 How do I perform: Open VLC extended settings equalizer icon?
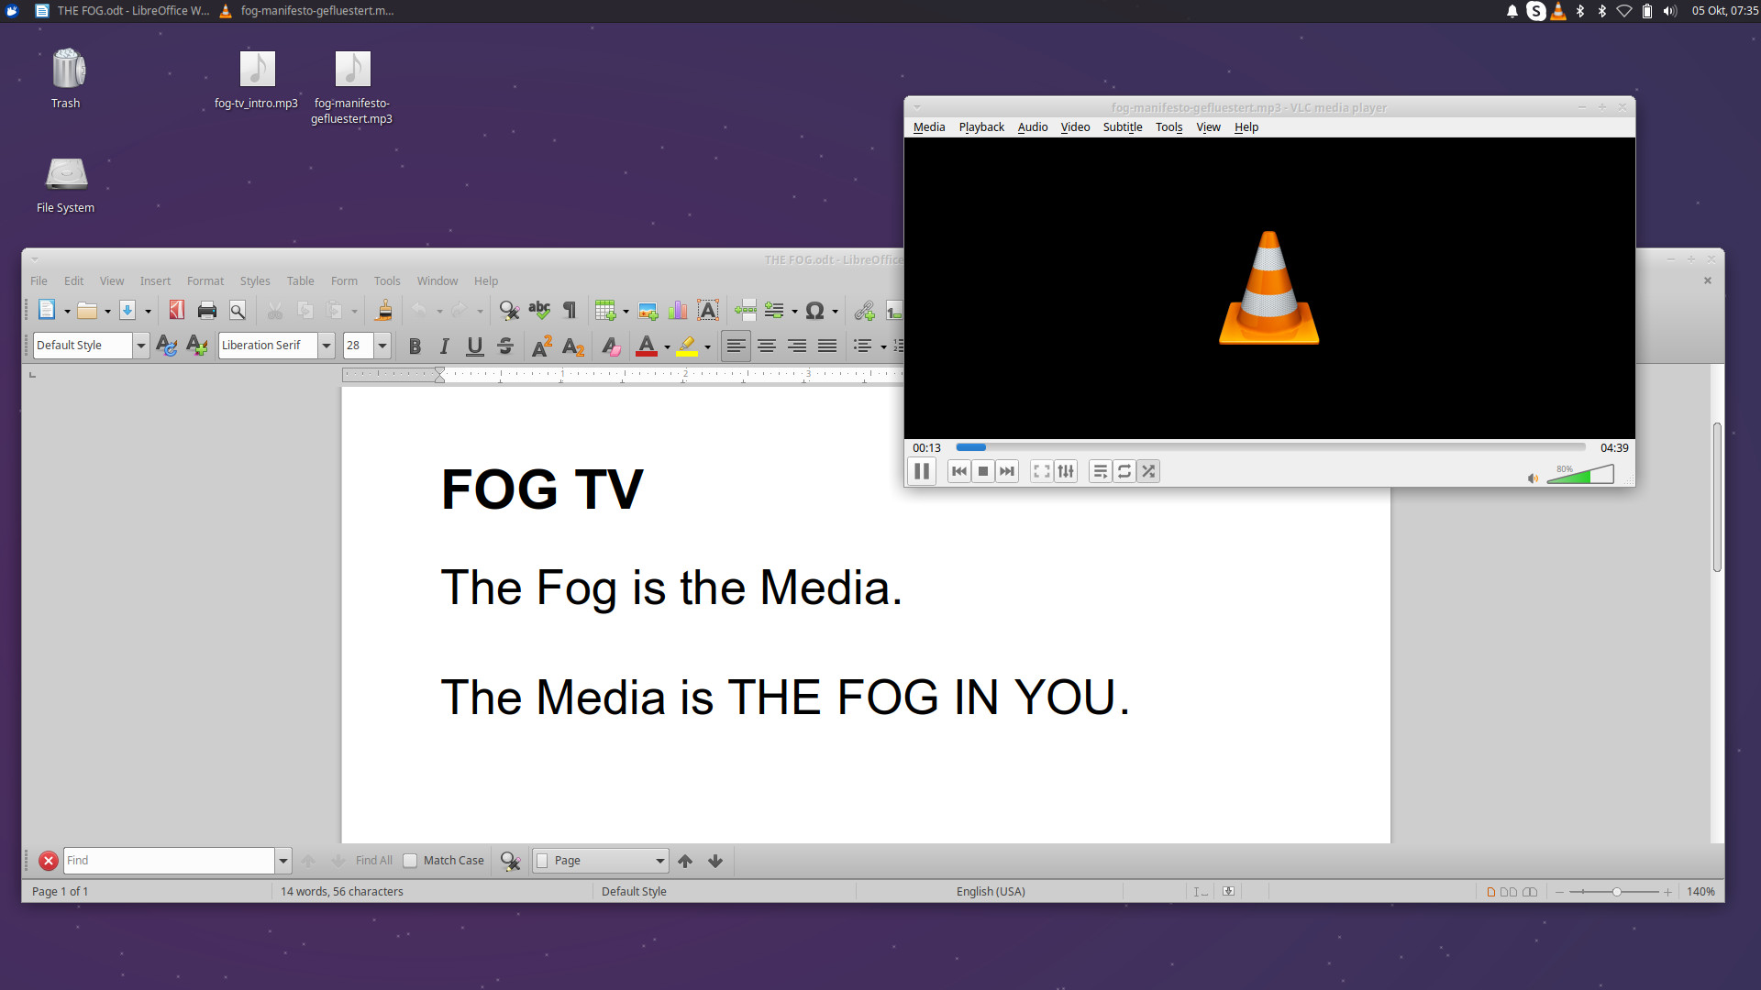[x=1066, y=471]
